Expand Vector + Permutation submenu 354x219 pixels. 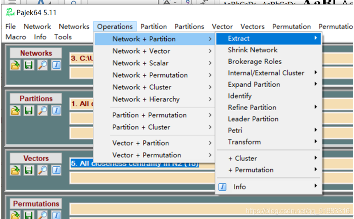coord(155,155)
